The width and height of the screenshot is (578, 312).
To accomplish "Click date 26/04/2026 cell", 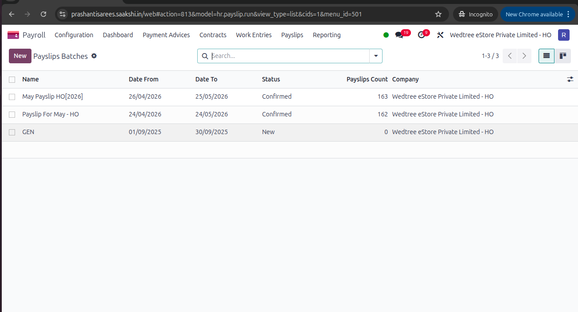I will [x=145, y=96].
